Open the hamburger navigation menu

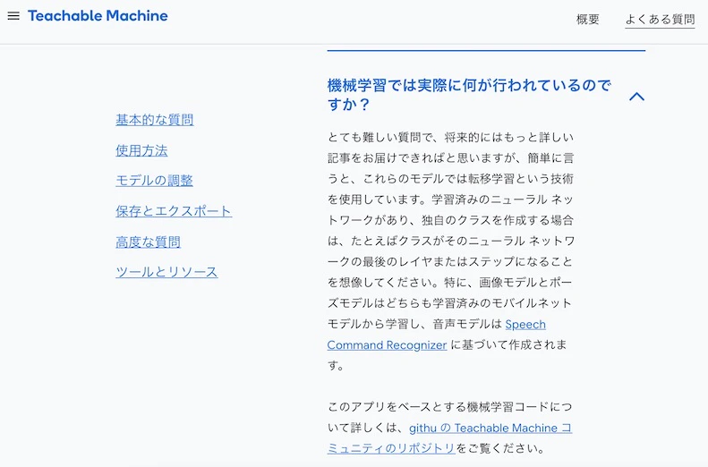[13, 16]
